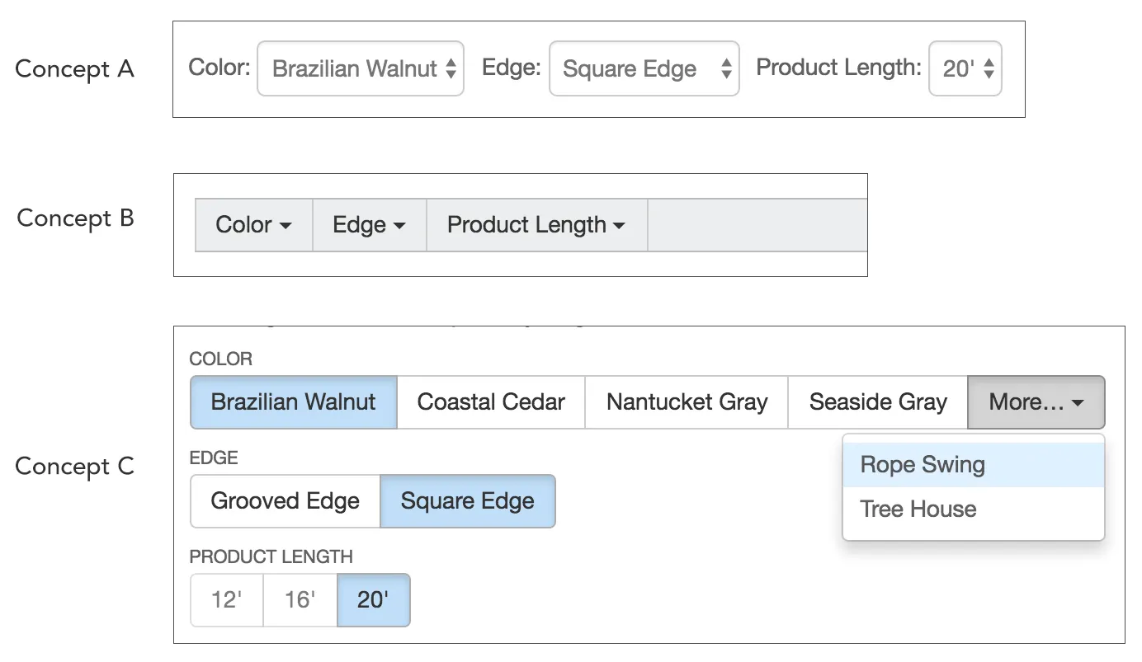Select the 16' product length
1142x662 pixels.
(300, 600)
